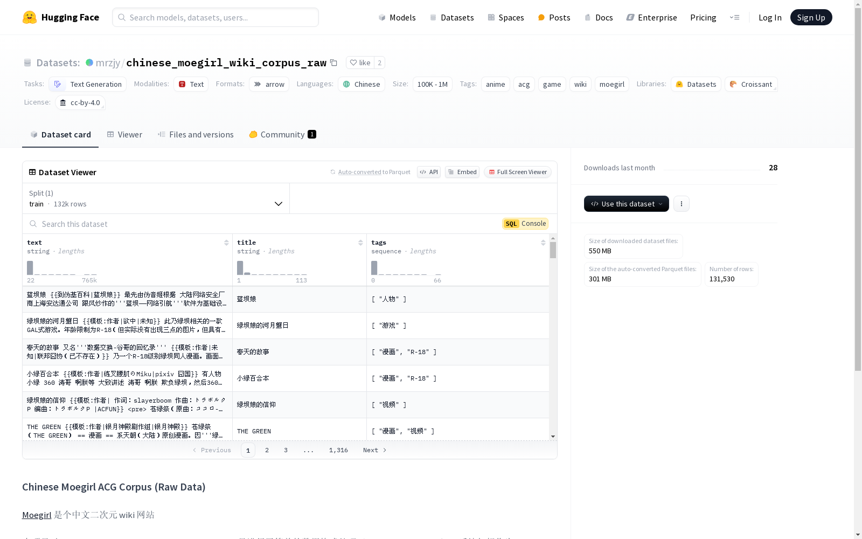The image size is (862, 539).
Task: Click the Datasets library tag
Action: pos(696,84)
